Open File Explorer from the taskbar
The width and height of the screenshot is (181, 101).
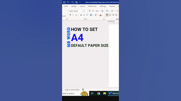(105, 93)
